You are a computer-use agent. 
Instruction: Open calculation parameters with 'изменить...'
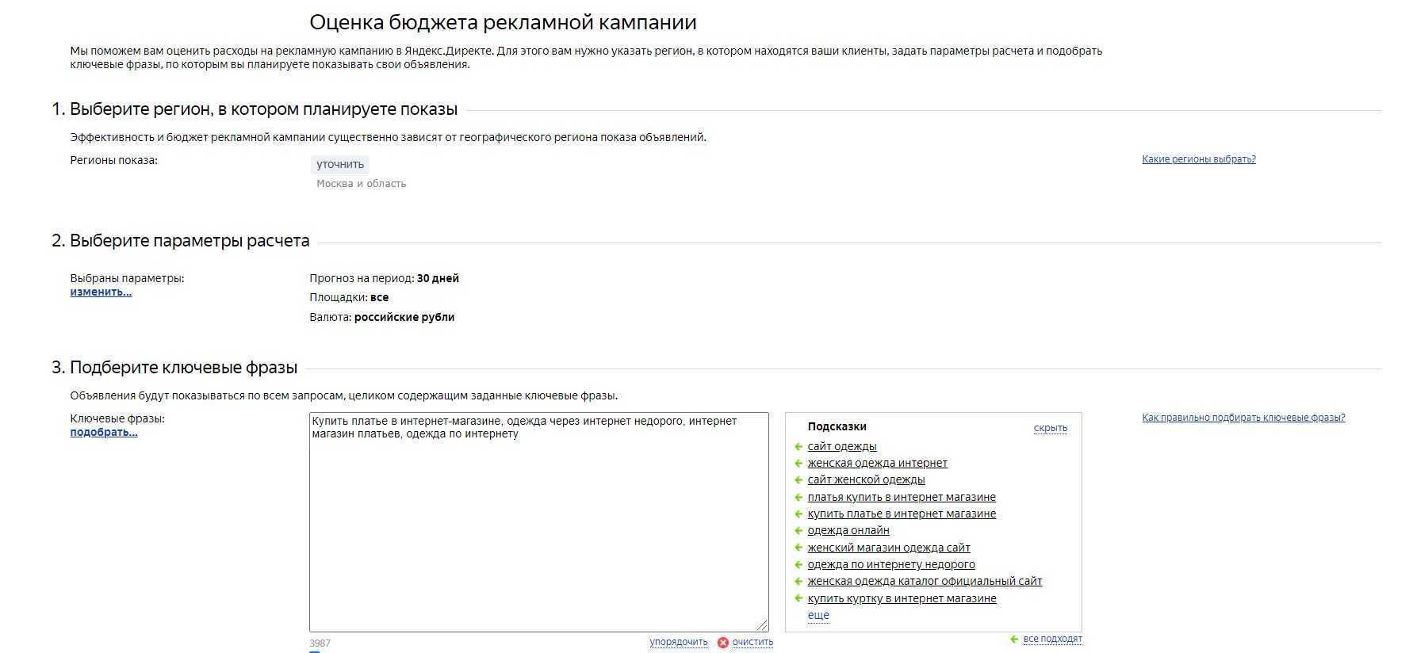pos(101,292)
